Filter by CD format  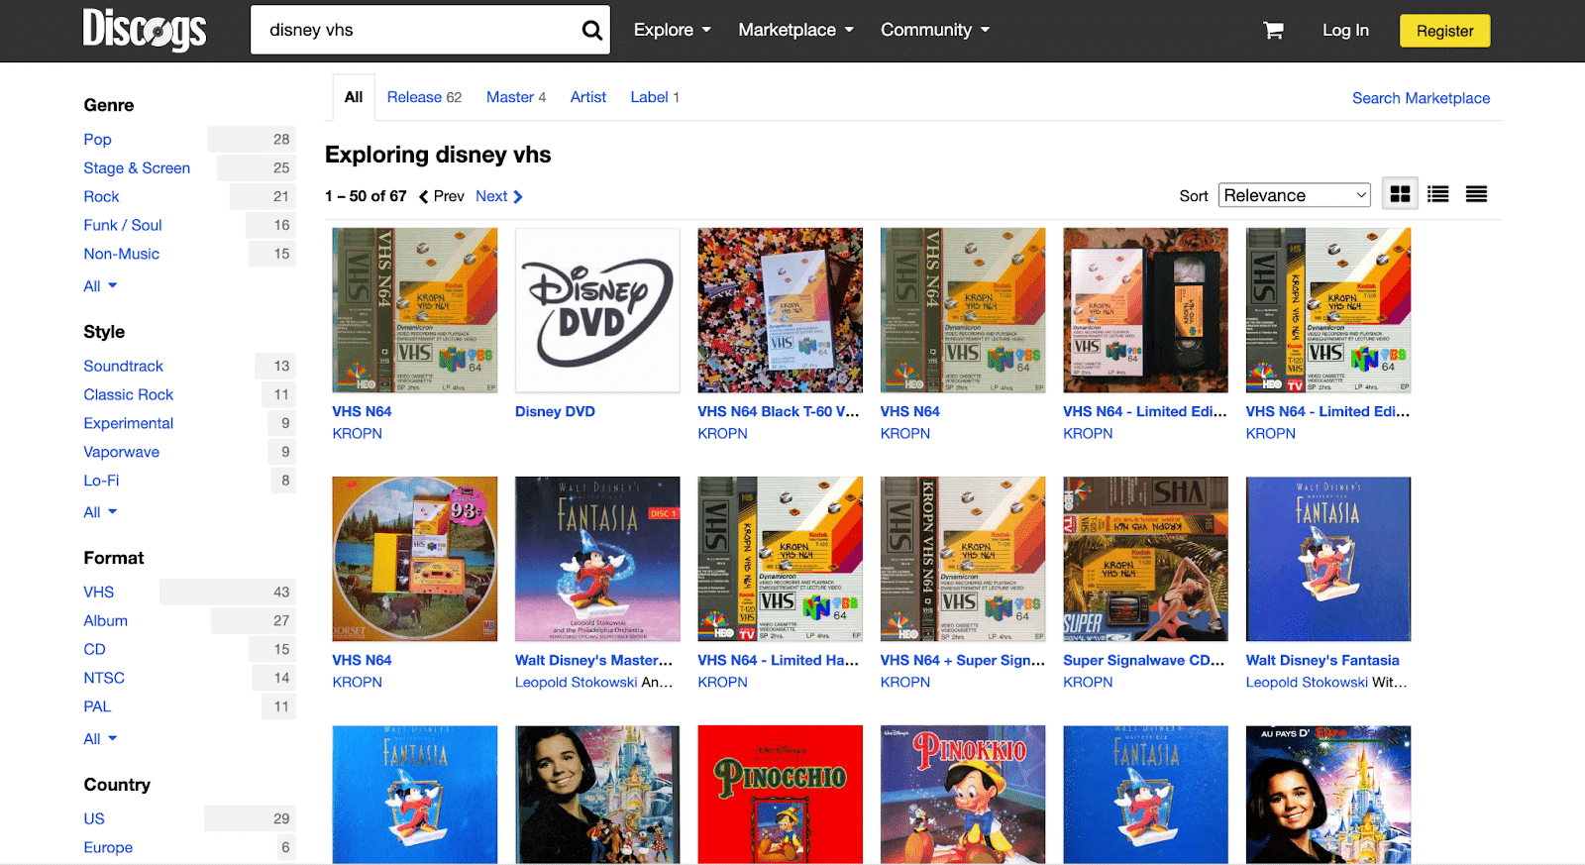[94, 650]
